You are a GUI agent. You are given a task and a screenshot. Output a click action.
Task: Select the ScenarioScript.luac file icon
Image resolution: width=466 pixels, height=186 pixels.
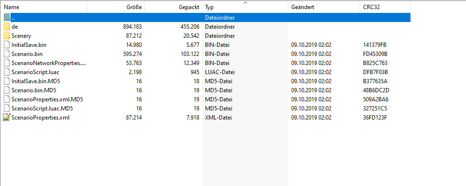tap(7, 72)
